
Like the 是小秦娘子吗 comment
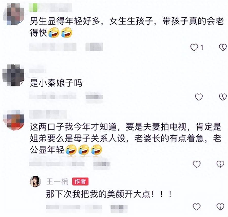tap(199, 97)
